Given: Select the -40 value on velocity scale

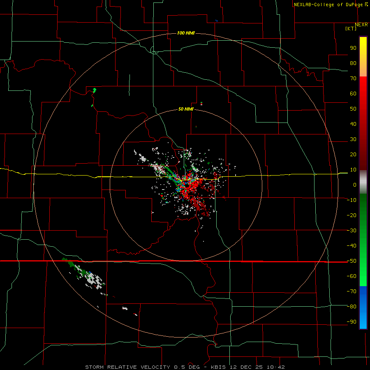Looking at the screenshot, I should (351, 246).
